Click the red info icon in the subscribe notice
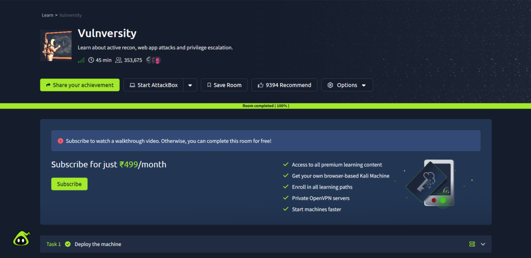The height and width of the screenshot is (258, 531). (60, 141)
